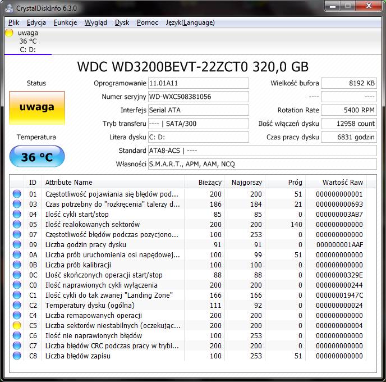Viewport: 386px width, 382px height.
Task: Select the C: D: disk tab at top
Action: tap(28, 42)
